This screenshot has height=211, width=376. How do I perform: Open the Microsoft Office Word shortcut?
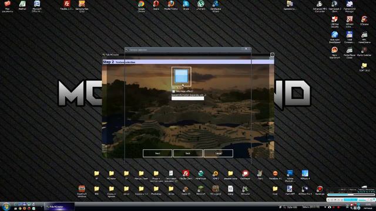[x=37, y=6]
